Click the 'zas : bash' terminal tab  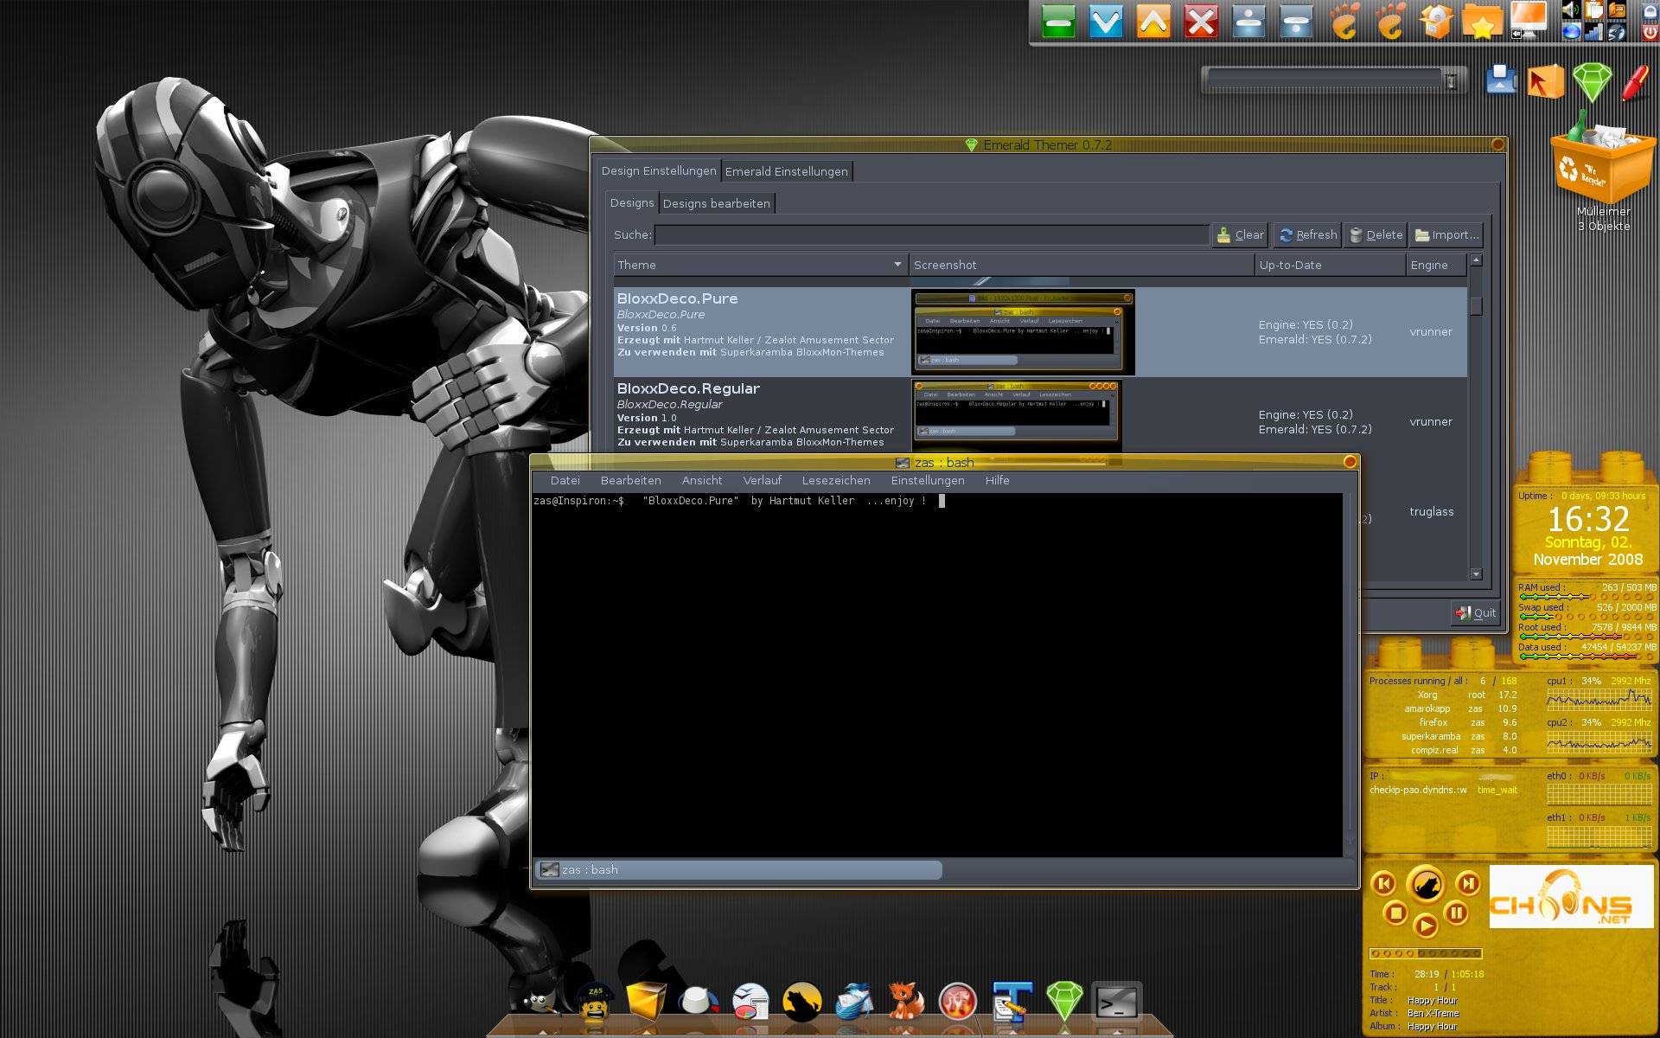click(x=739, y=869)
